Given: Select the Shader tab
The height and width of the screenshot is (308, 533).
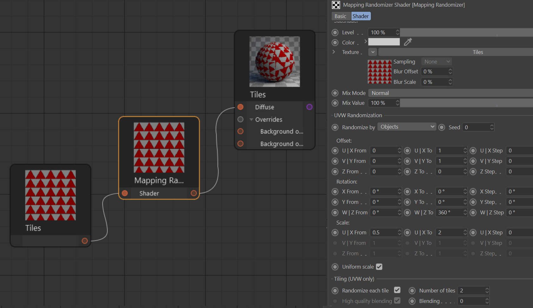Looking at the screenshot, I should coord(361,16).
